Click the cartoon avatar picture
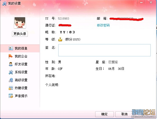 pos(20,22)
